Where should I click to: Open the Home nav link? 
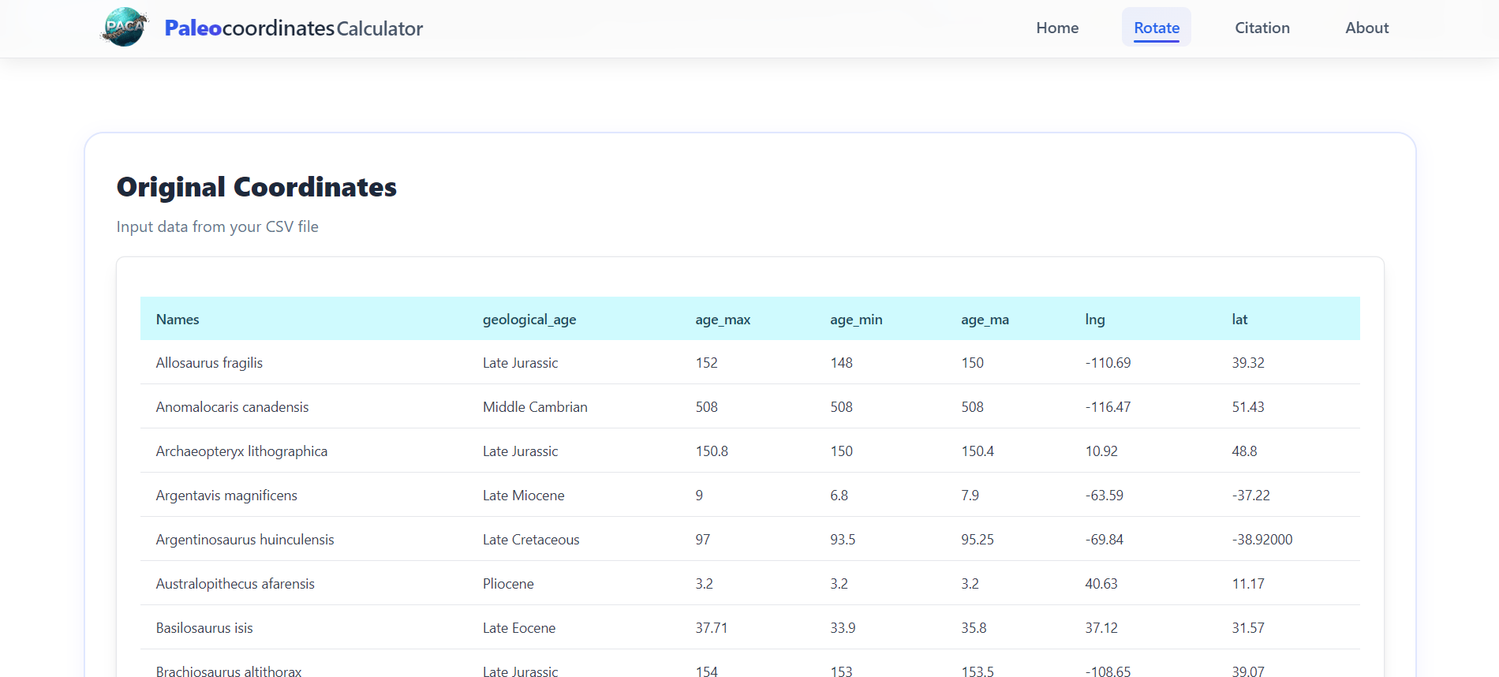click(1057, 28)
